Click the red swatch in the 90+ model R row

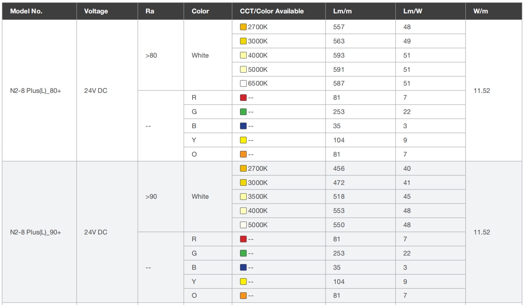click(243, 239)
